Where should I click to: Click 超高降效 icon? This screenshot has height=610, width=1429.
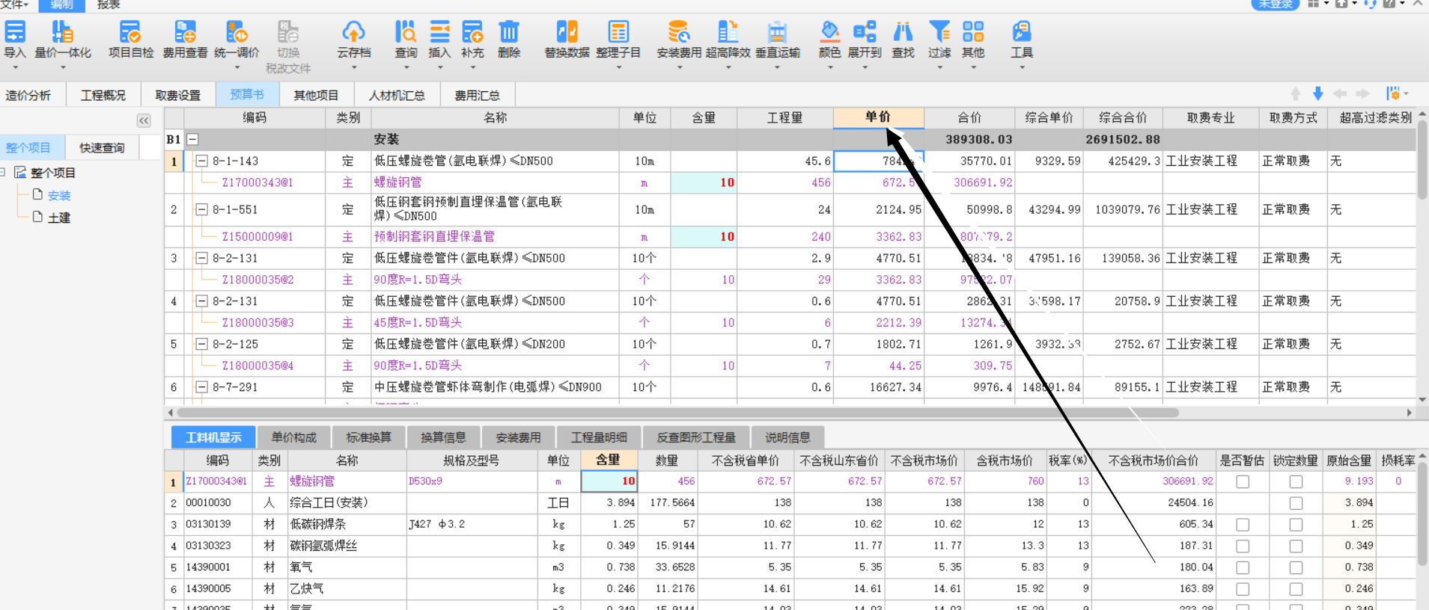coord(728,33)
